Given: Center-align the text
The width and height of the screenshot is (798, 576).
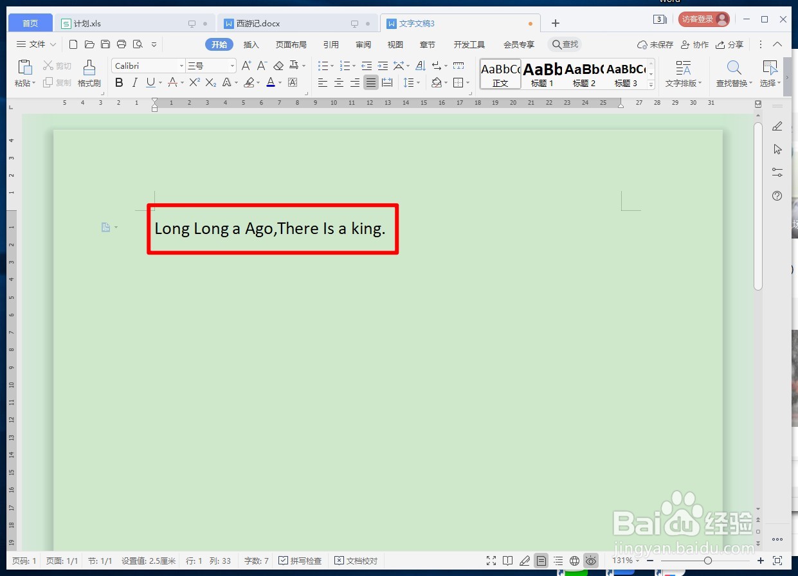Looking at the screenshot, I should pos(339,82).
